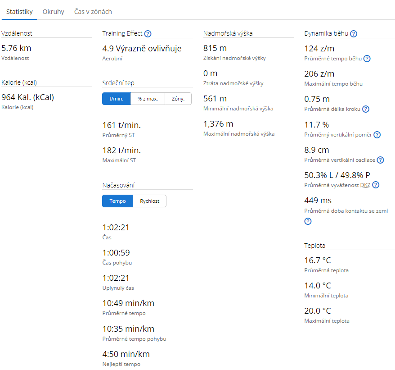Switch to the Okruhy tab
The image size is (395, 370).
point(53,12)
